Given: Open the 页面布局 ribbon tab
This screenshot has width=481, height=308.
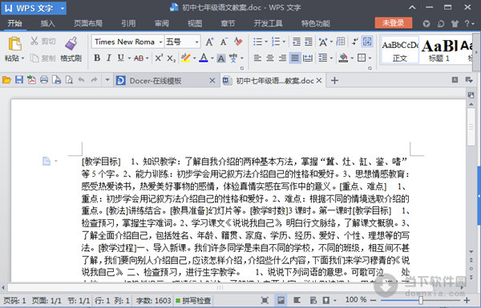Looking at the screenshot, I should click(88, 23).
